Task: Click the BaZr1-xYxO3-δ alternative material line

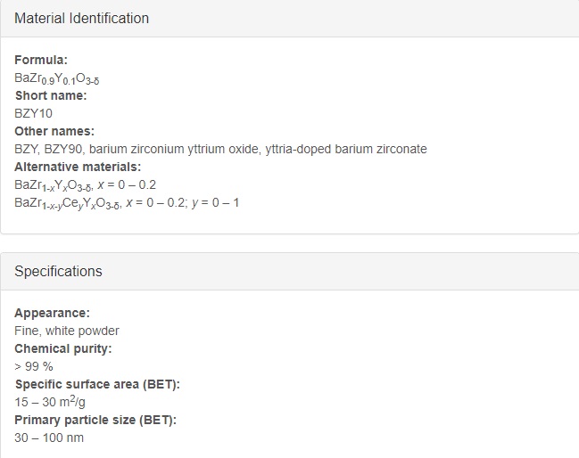Action: point(86,185)
